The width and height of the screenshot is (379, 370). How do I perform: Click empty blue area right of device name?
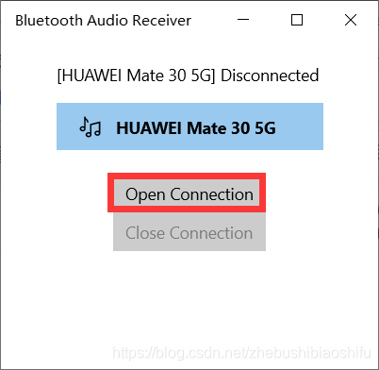click(x=299, y=126)
